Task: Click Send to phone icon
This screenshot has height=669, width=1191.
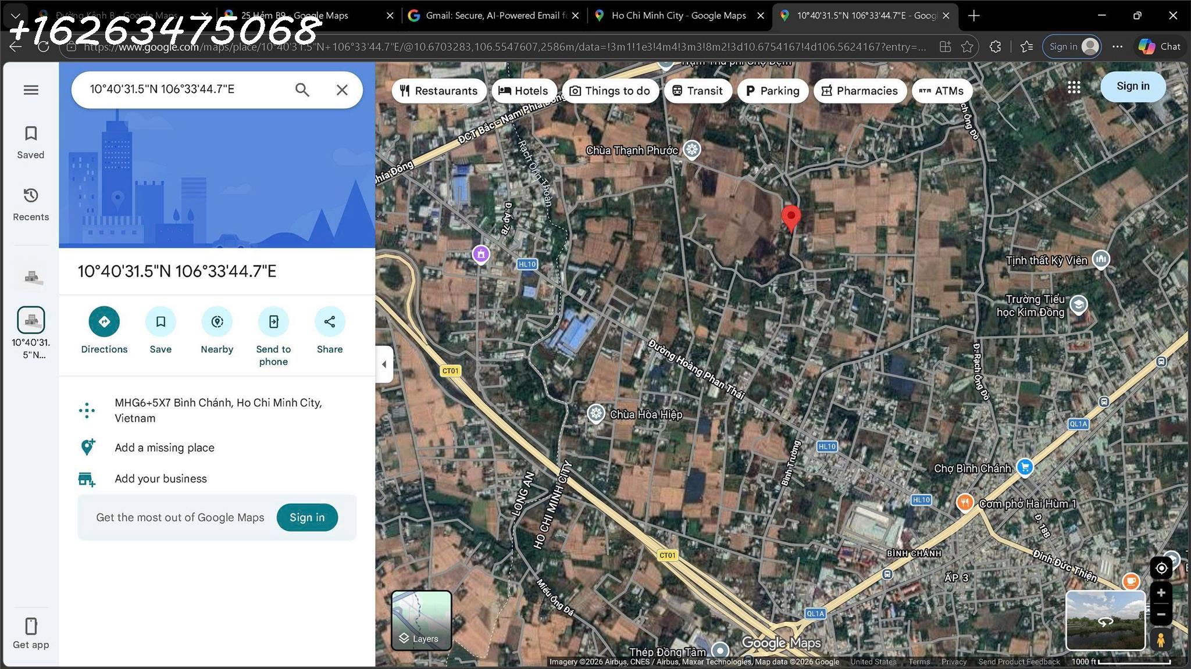Action: [273, 321]
